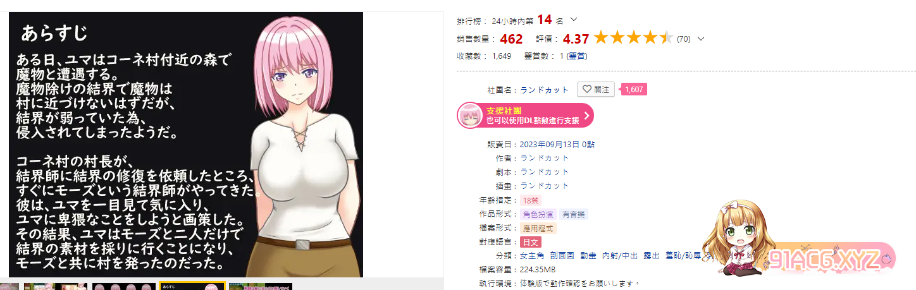Open the 支援社團 support circle banner

click(526, 115)
